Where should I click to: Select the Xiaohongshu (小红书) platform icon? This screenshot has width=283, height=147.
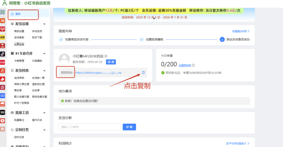click(3, 62)
